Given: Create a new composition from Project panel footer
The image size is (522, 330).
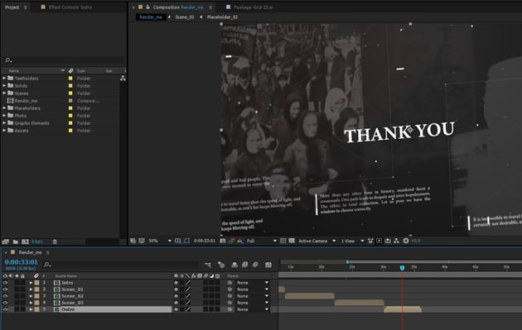Looking at the screenshot, I should click(x=25, y=242).
